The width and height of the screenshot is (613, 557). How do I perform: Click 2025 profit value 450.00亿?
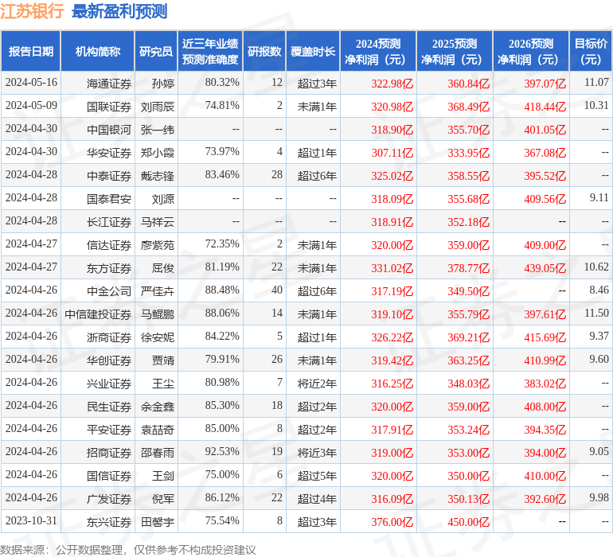pos(468,521)
